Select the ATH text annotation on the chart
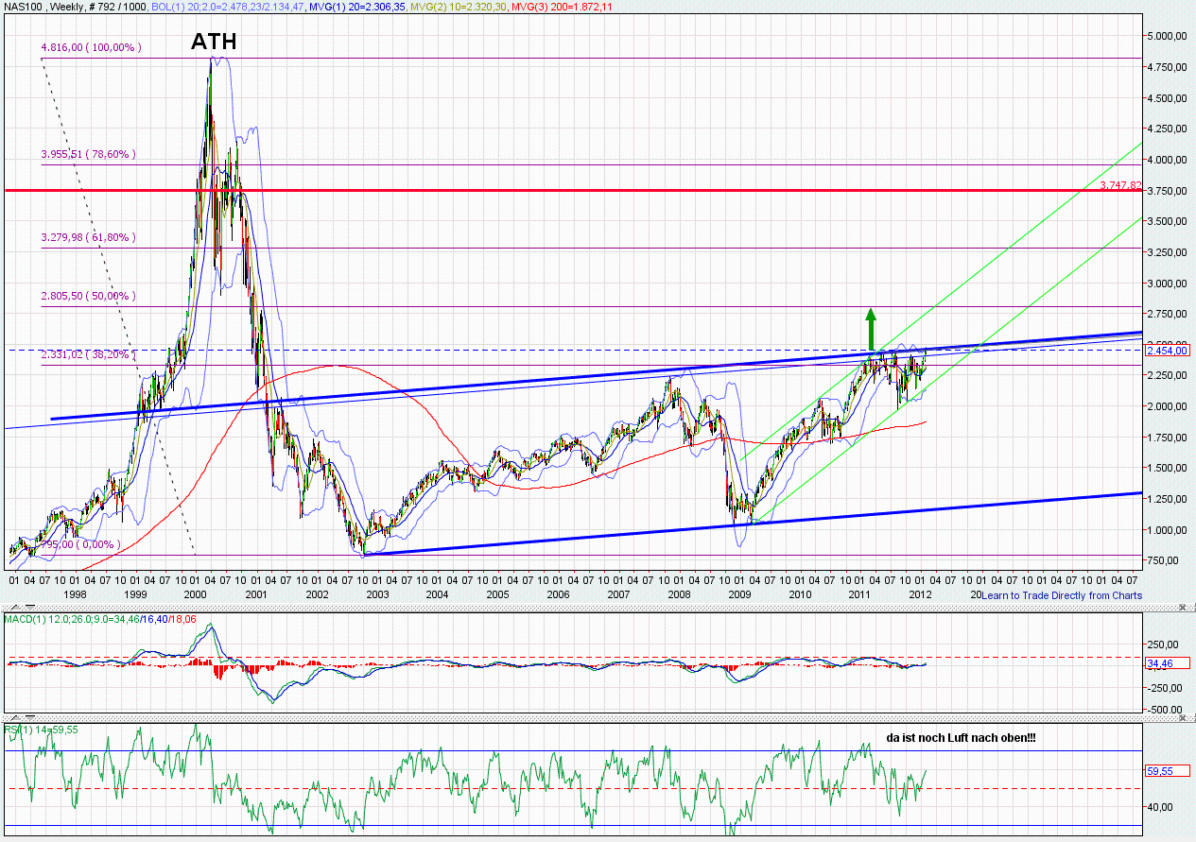The height and width of the screenshot is (842, 1196). (x=213, y=42)
